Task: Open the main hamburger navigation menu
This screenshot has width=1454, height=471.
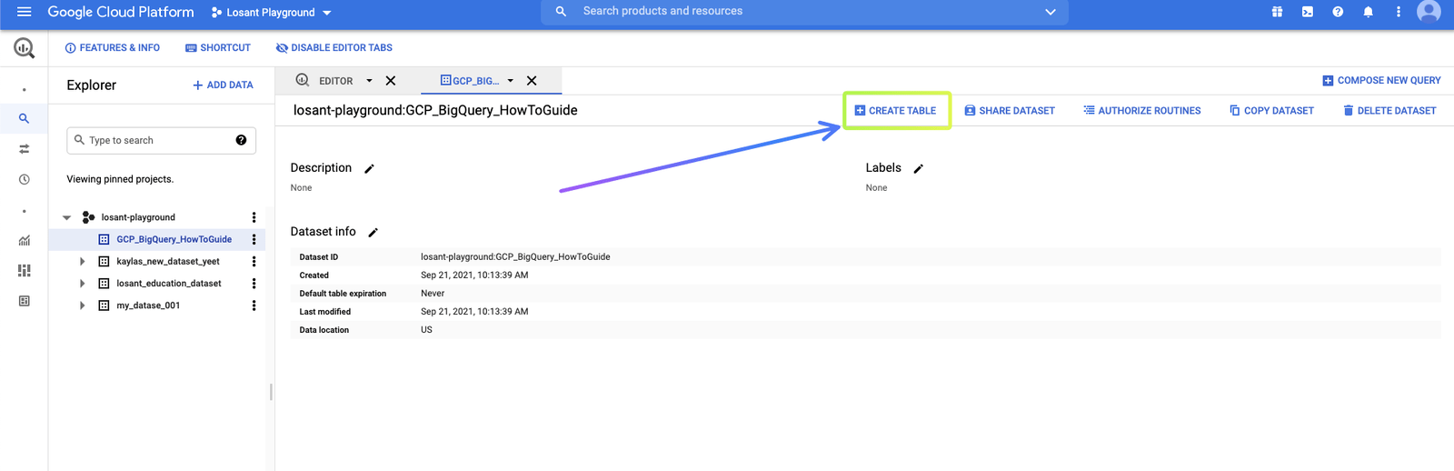Action: click(24, 12)
